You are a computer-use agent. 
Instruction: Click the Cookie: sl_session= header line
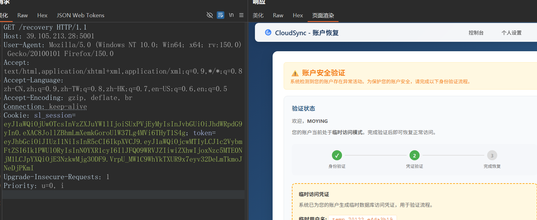(40, 115)
